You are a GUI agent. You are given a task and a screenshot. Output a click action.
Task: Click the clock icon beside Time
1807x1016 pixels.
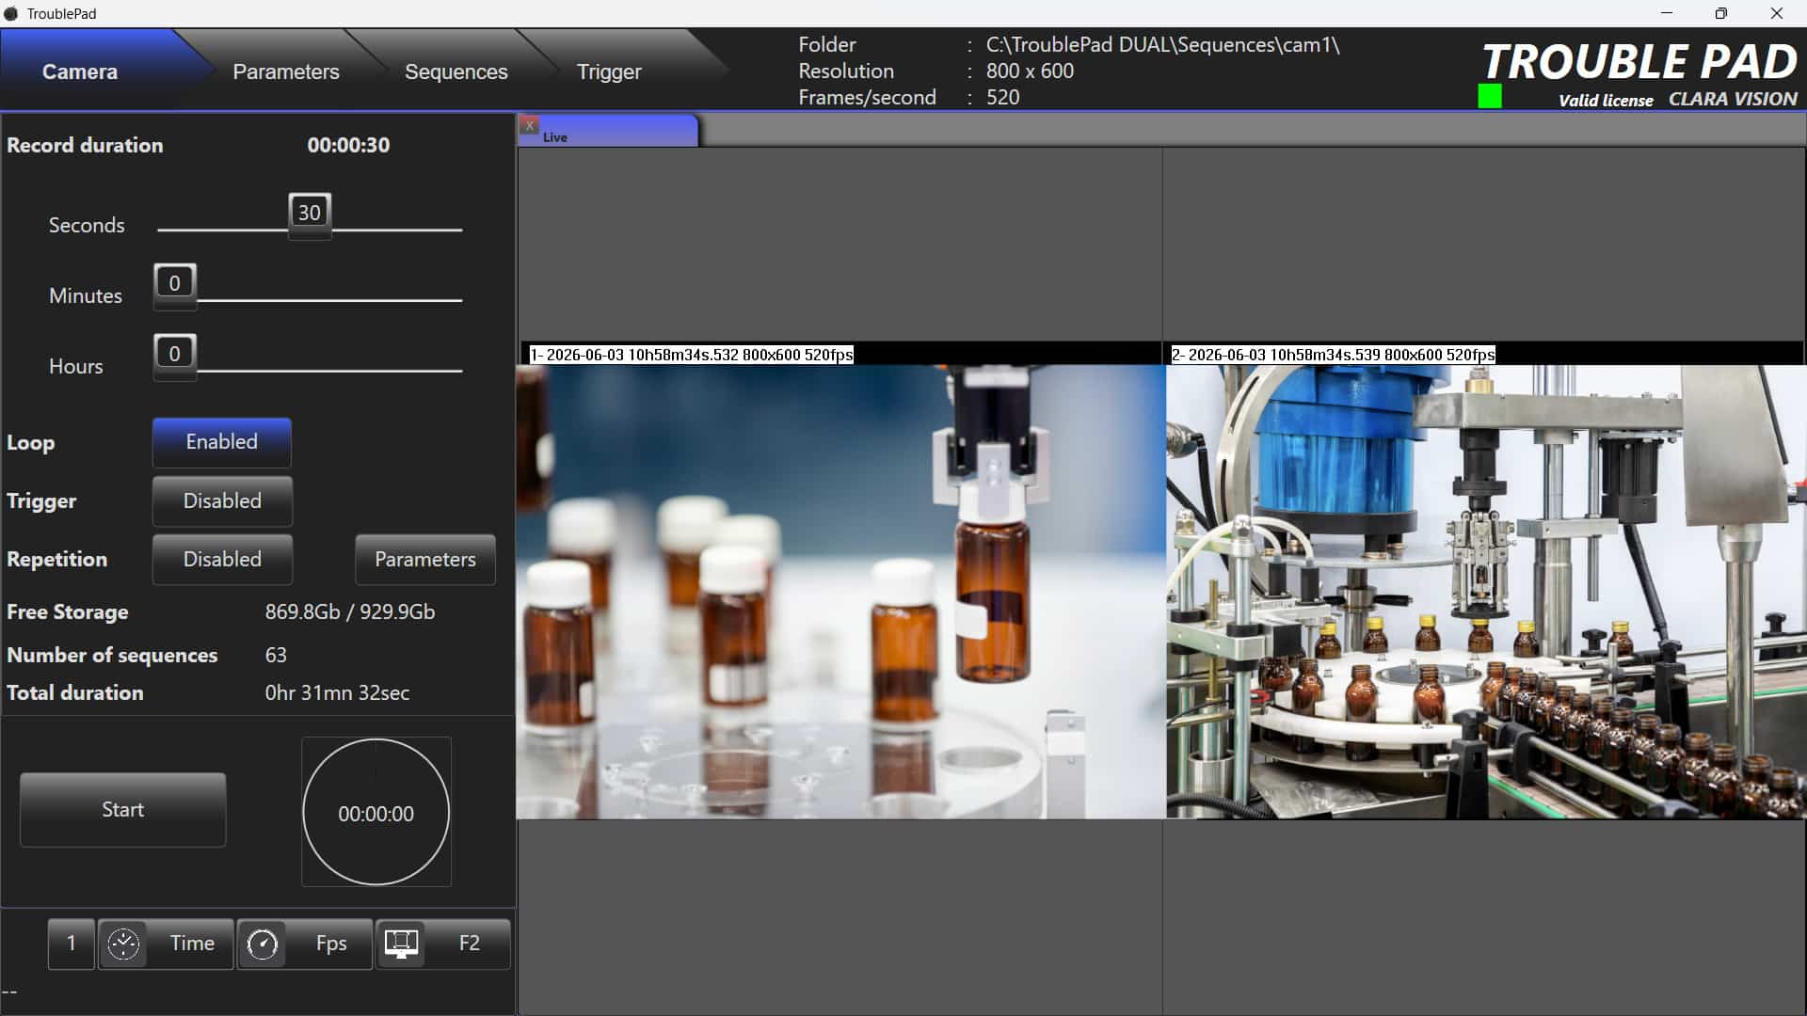click(x=123, y=944)
